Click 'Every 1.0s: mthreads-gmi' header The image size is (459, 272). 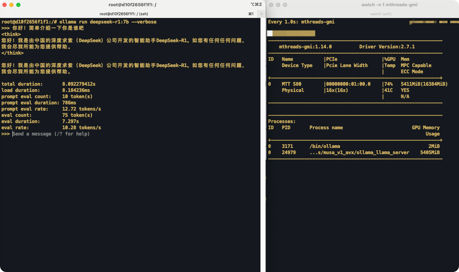pos(301,22)
